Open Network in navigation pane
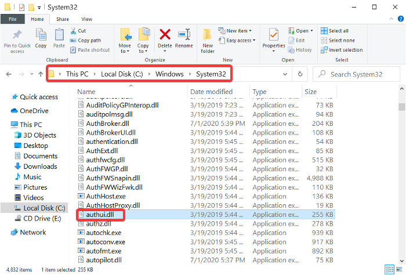406x275 pixels. point(28,233)
